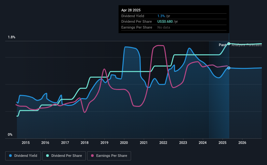Toggle the Dividend Yield legend button
This screenshot has width=267, height=165.
[23, 156]
